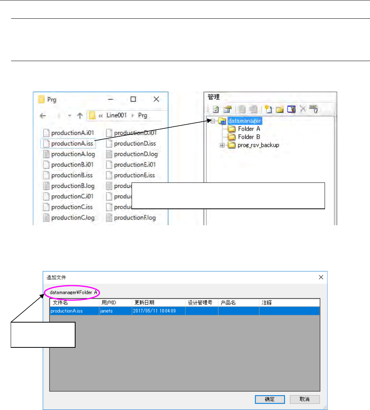This screenshot has height=410, width=370.
Task: Expand the prog_rsv_backup tree node
Action: [x=222, y=145]
